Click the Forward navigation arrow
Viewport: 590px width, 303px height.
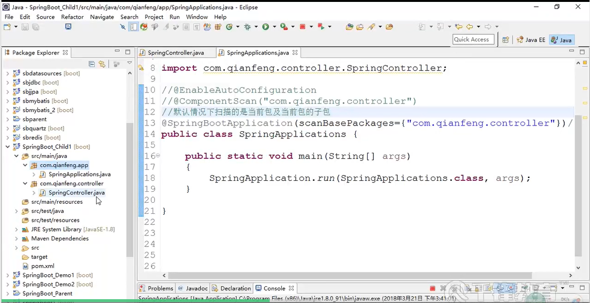click(488, 27)
